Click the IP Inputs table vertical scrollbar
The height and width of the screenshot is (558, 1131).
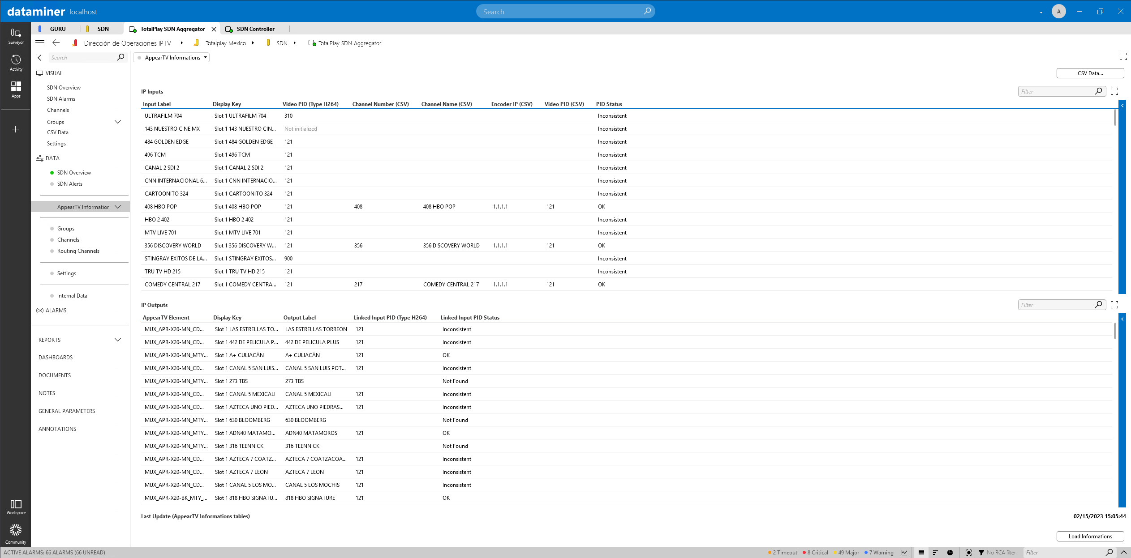[1114, 118]
